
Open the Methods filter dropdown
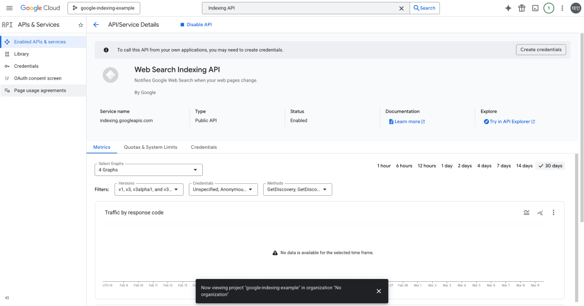click(297, 189)
